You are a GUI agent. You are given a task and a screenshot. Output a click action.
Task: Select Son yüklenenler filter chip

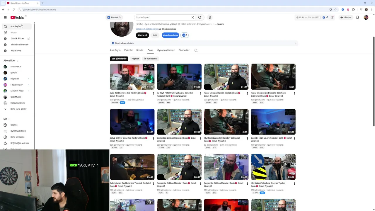pyautogui.click(x=119, y=59)
